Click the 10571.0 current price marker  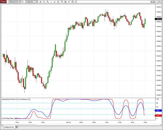158,19
